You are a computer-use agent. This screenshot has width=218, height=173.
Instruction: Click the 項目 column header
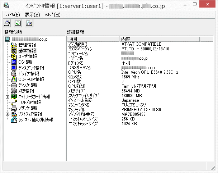click(x=93, y=39)
